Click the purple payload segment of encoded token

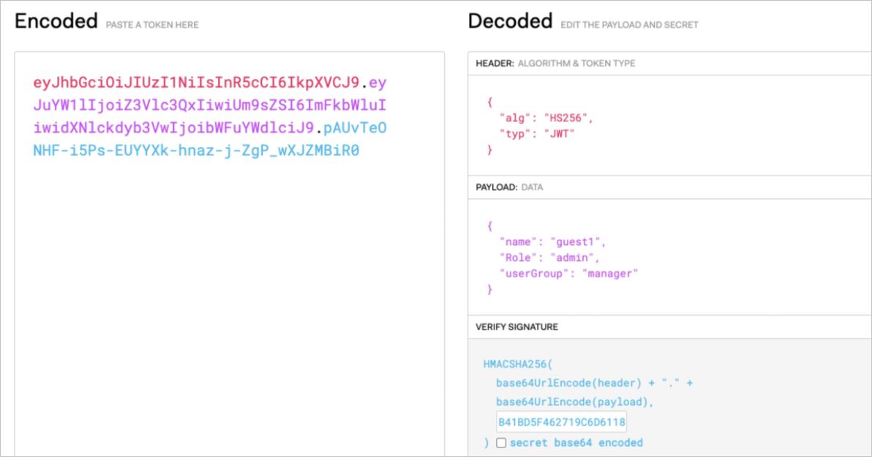(x=210, y=105)
